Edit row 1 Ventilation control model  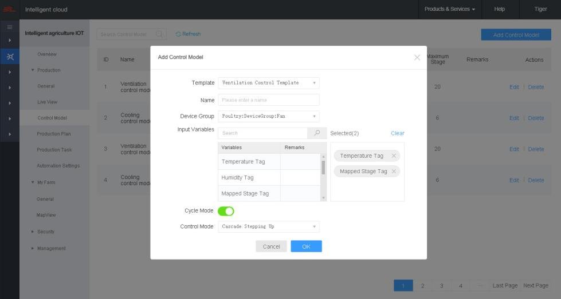click(x=514, y=87)
